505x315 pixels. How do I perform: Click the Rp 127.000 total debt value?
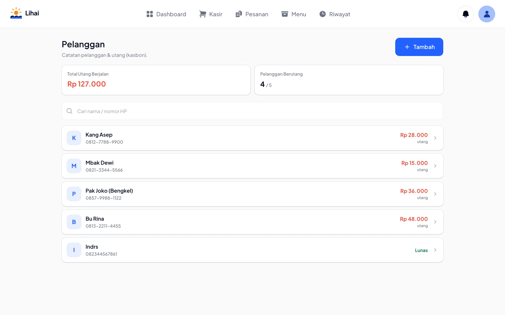coord(86,84)
